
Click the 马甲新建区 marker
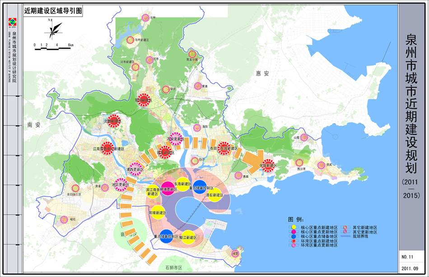[x=130, y=40]
